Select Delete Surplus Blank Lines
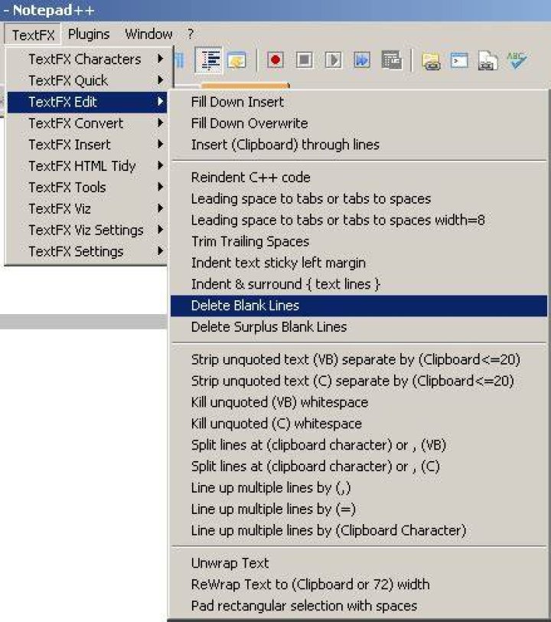Image resolution: width=551 pixels, height=622 pixels. coord(359,327)
